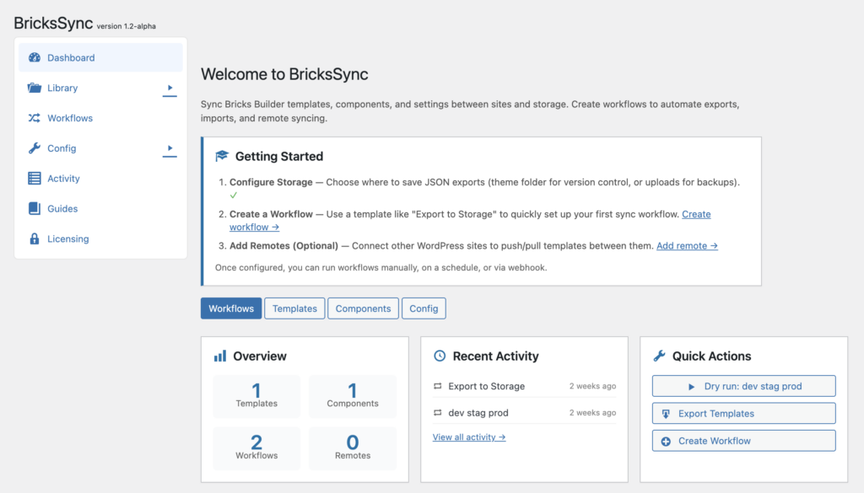
Task: Click the Activity list icon
Action: click(x=35, y=179)
